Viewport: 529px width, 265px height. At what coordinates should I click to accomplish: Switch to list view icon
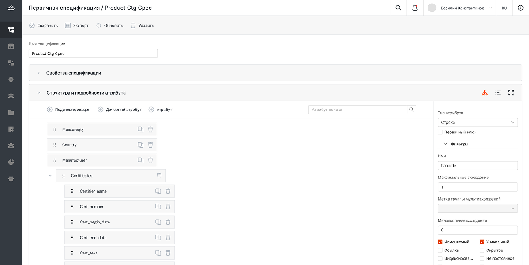click(x=498, y=93)
